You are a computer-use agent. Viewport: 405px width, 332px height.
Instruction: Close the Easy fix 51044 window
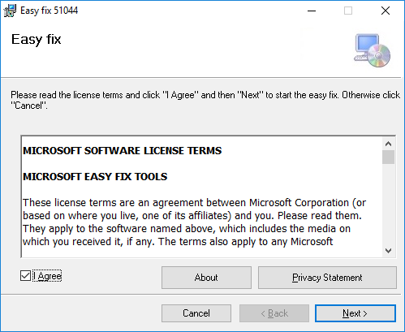point(386,11)
